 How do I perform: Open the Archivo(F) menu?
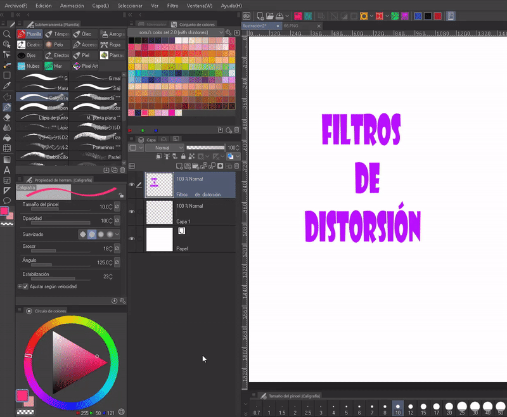pyautogui.click(x=16, y=6)
